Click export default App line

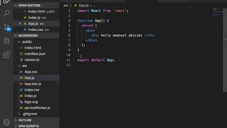[96, 60]
